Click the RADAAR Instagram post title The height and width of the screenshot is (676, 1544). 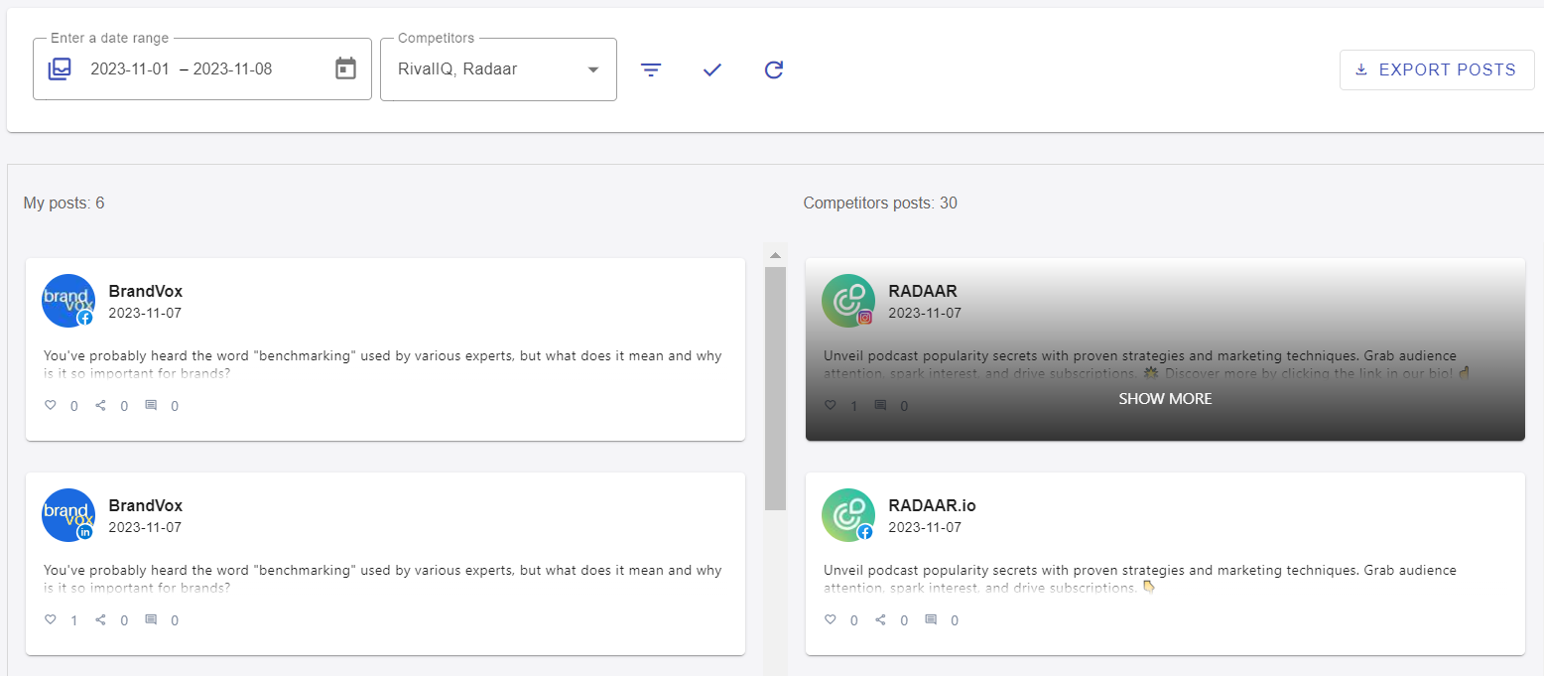click(923, 291)
